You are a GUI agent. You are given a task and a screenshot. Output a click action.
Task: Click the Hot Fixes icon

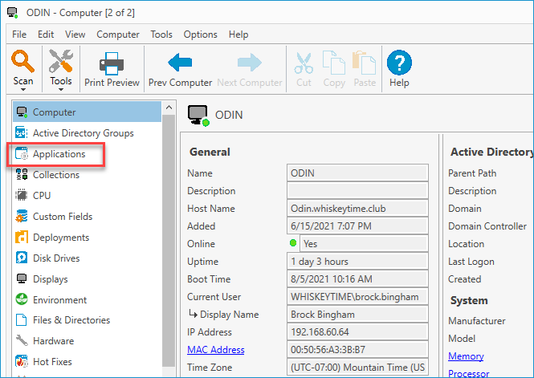(x=22, y=361)
